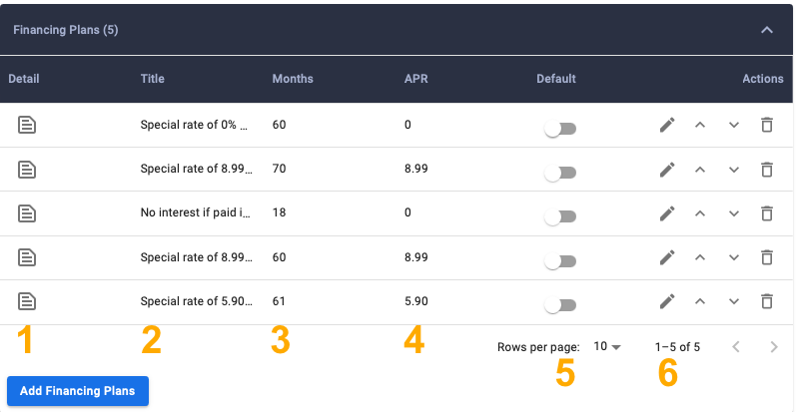The image size is (797, 412).
Task: Click APR 0 in the 18-month row
Action: 407,213
